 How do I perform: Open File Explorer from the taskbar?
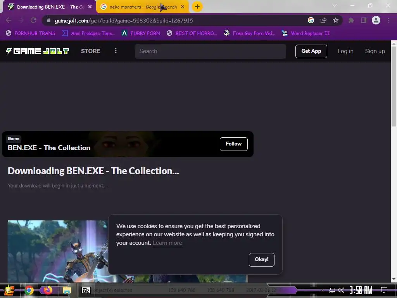tap(67, 290)
